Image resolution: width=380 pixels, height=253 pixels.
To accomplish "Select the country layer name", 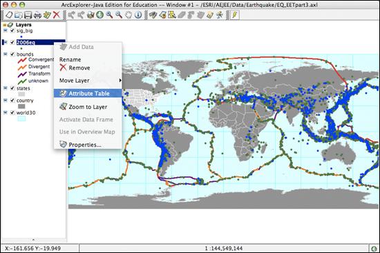I will coord(25,101).
